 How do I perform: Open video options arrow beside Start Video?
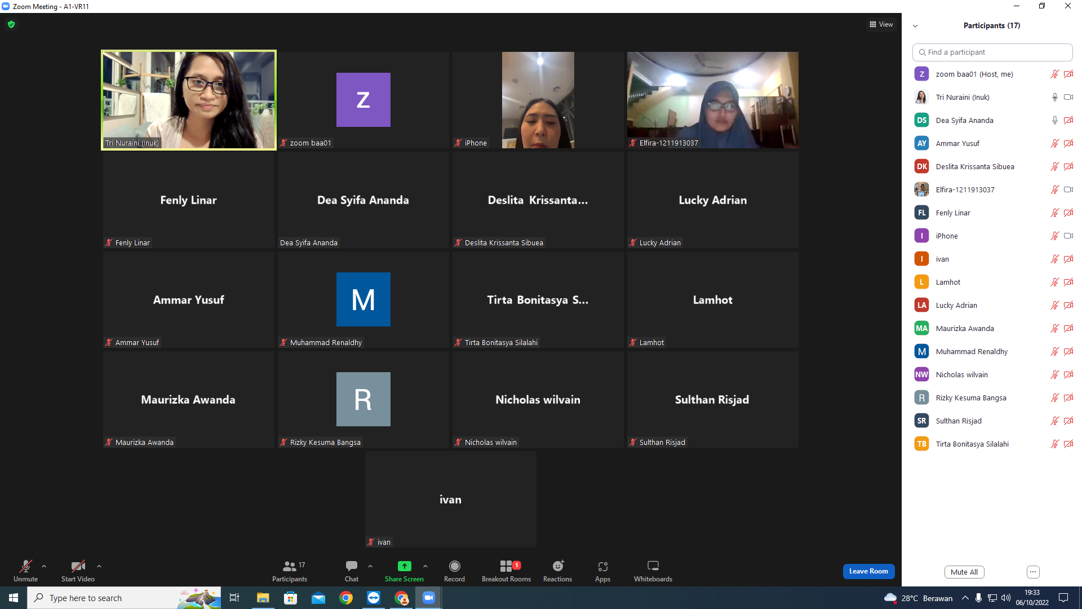pos(99,566)
